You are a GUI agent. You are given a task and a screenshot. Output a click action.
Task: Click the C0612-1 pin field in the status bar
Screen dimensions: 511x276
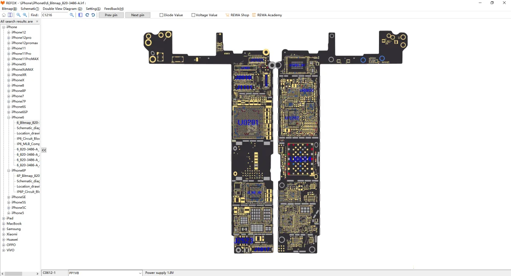click(x=55, y=273)
